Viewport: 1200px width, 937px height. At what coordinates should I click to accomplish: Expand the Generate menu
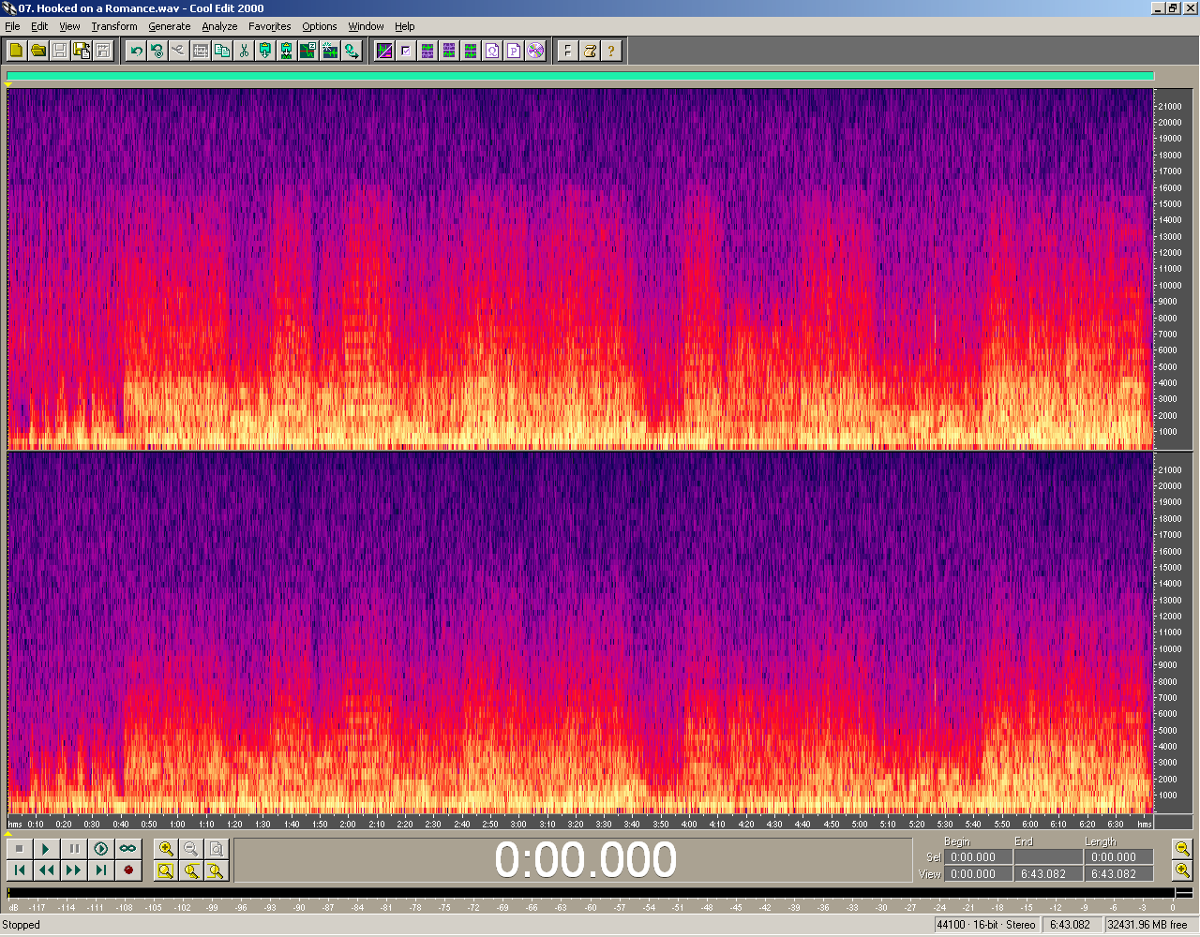(x=169, y=26)
